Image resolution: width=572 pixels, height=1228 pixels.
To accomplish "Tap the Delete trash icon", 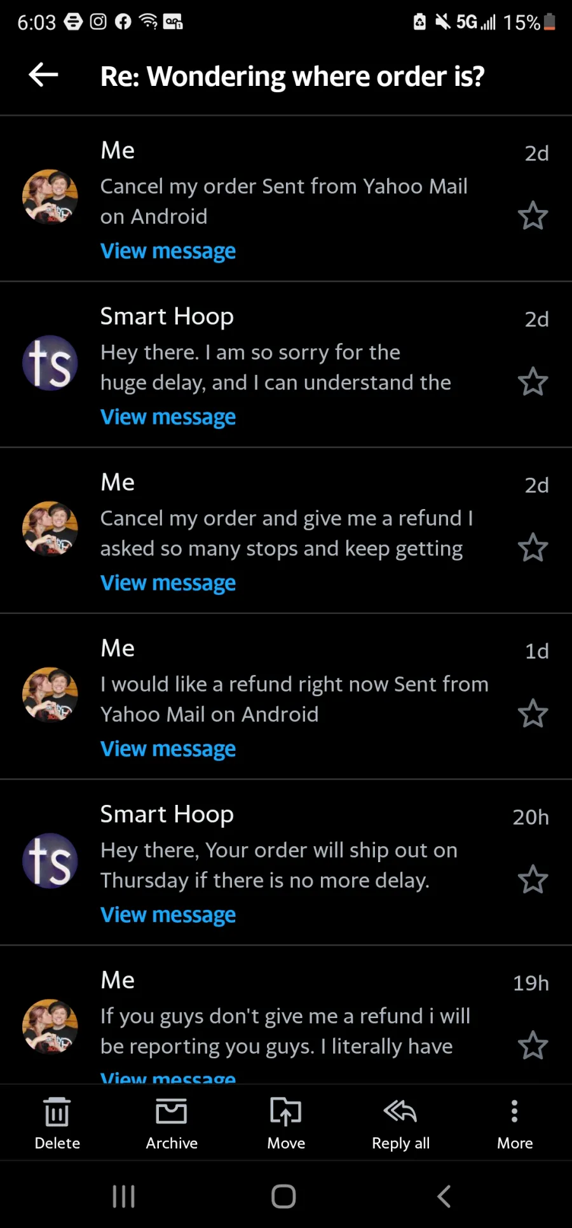I will click(57, 1112).
